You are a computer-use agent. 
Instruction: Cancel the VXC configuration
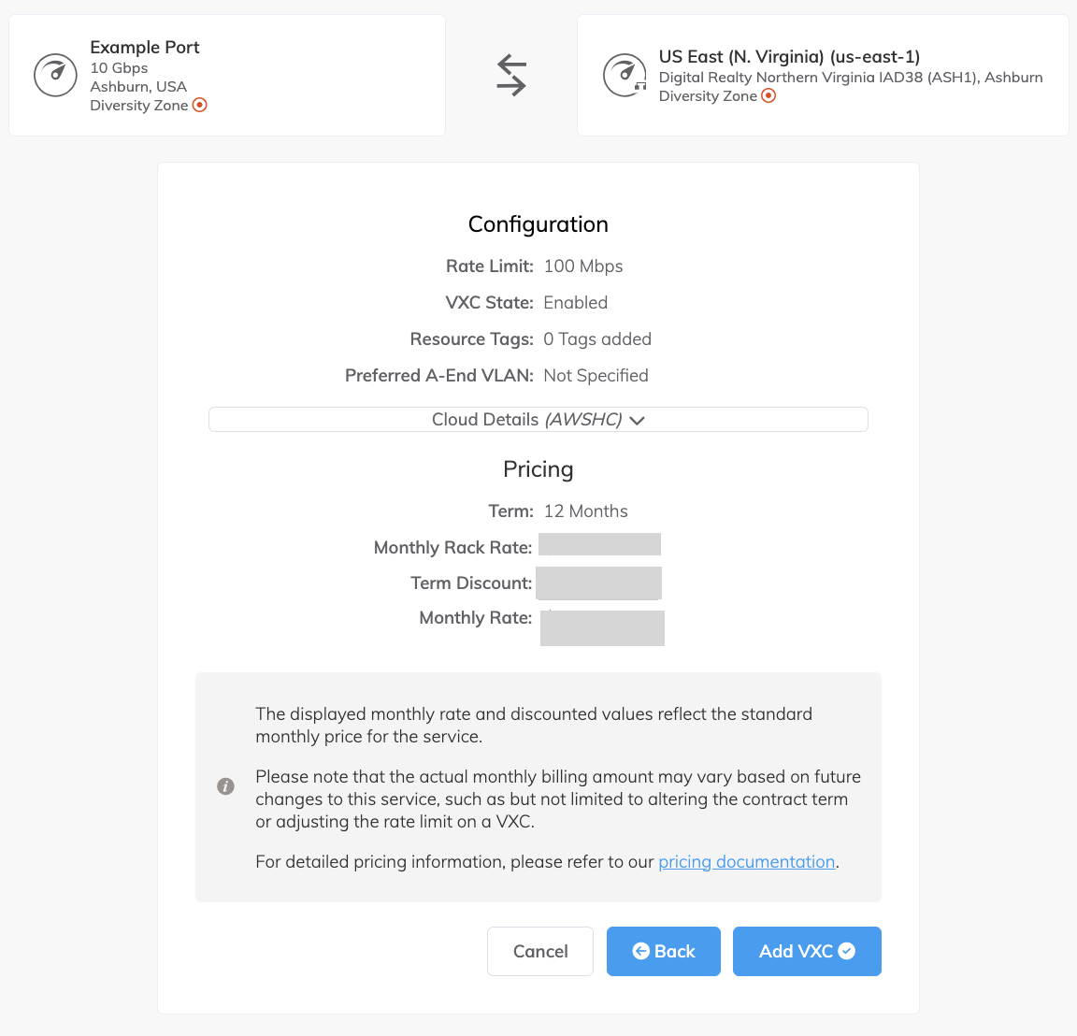click(x=540, y=951)
